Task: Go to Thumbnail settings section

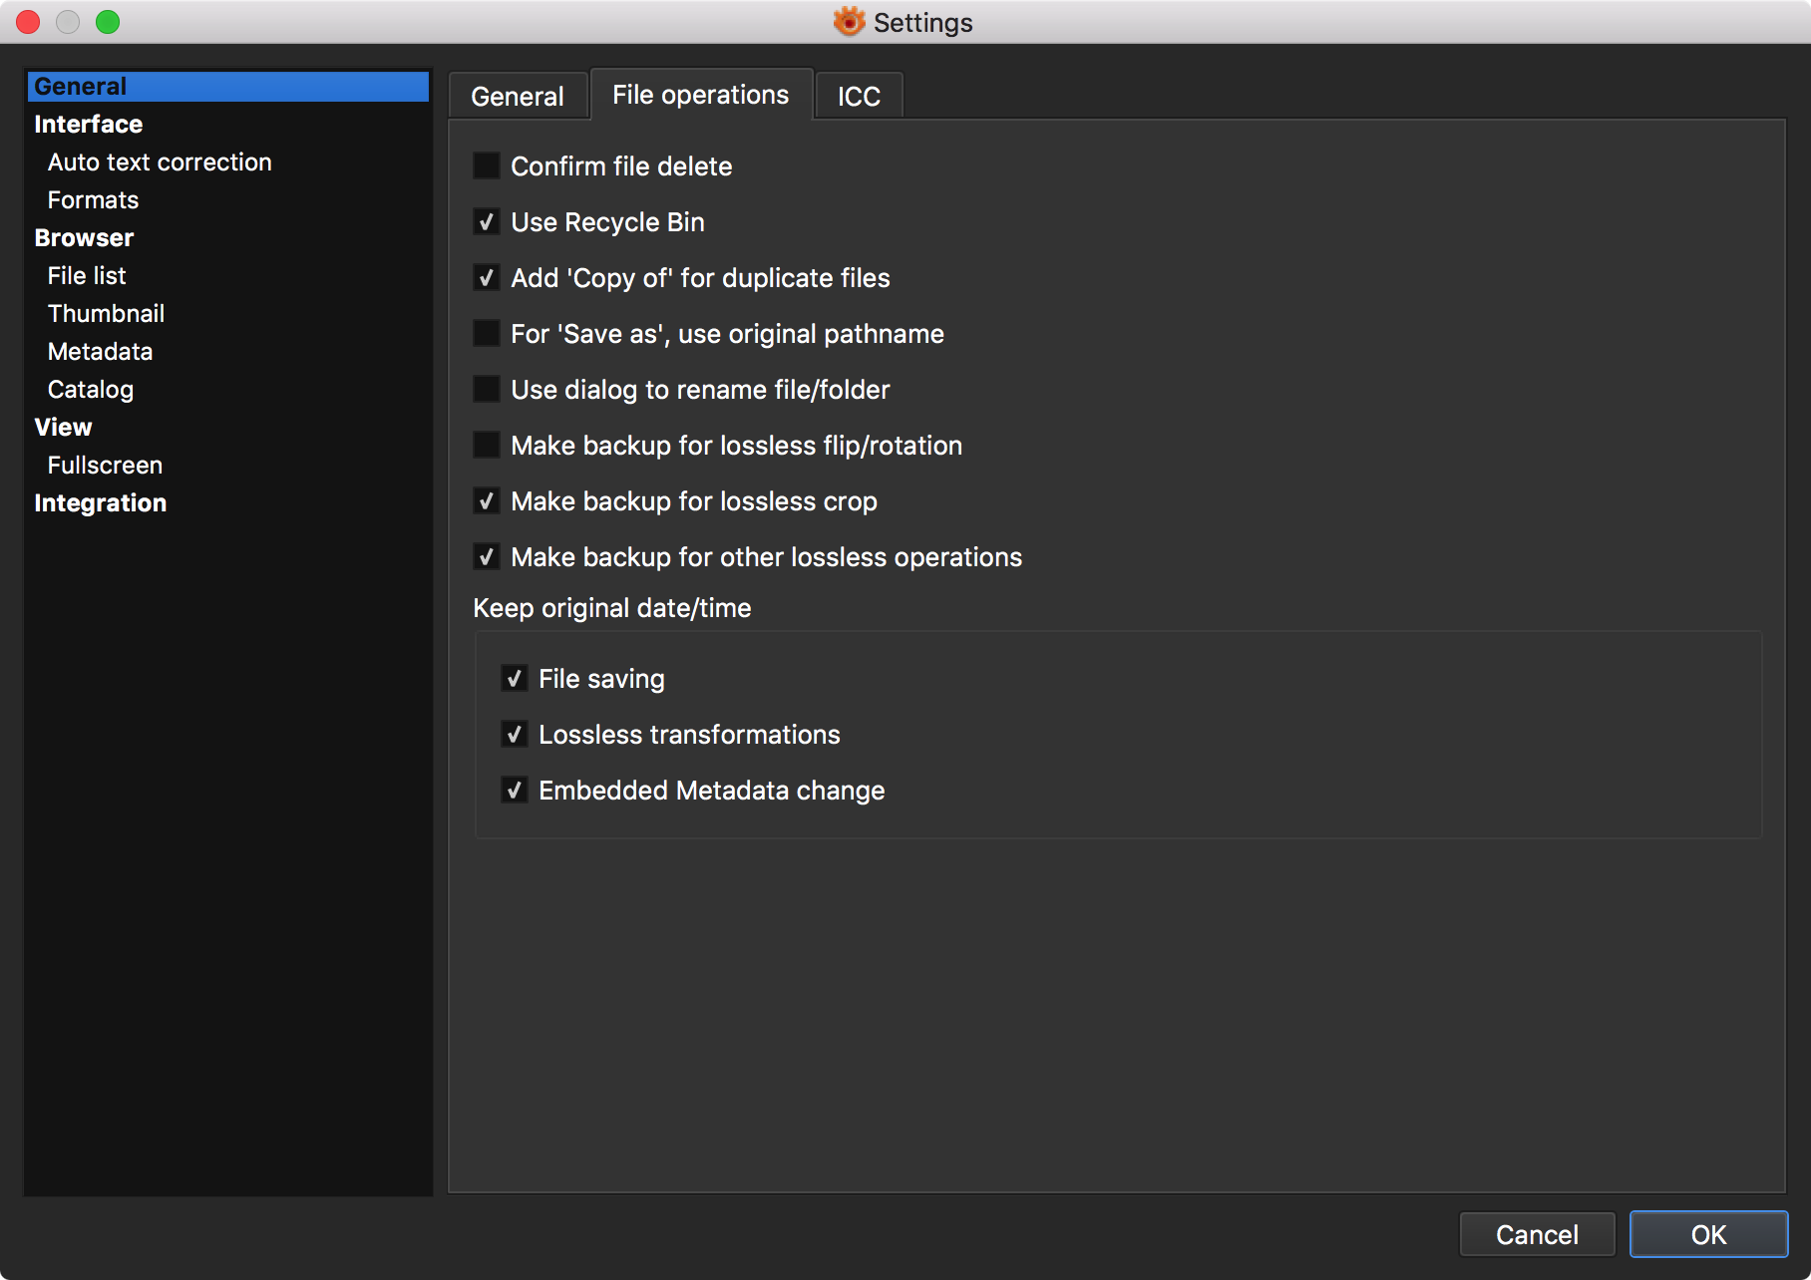Action: click(x=106, y=314)
